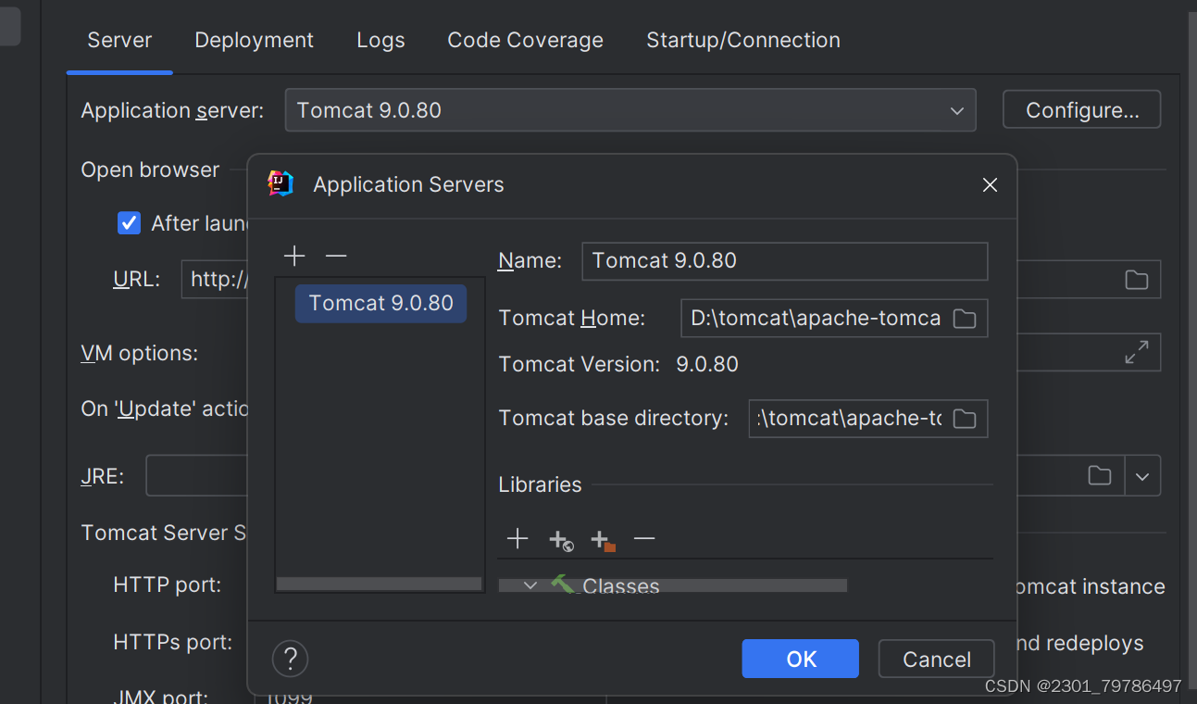Image resolution: width=1197 pixels, height=704 pixels.
Task: Add a new application server with plus icon
Action: click(294, 256)
